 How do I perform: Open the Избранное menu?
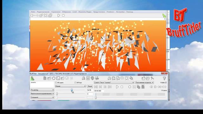point(66,12)
